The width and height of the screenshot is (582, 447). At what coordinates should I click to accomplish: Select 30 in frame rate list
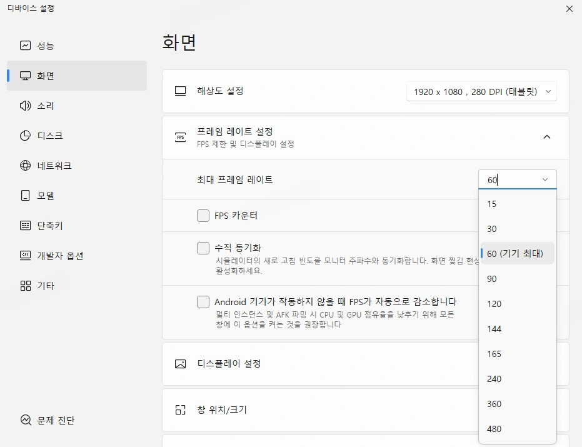[x=518, y=229]
